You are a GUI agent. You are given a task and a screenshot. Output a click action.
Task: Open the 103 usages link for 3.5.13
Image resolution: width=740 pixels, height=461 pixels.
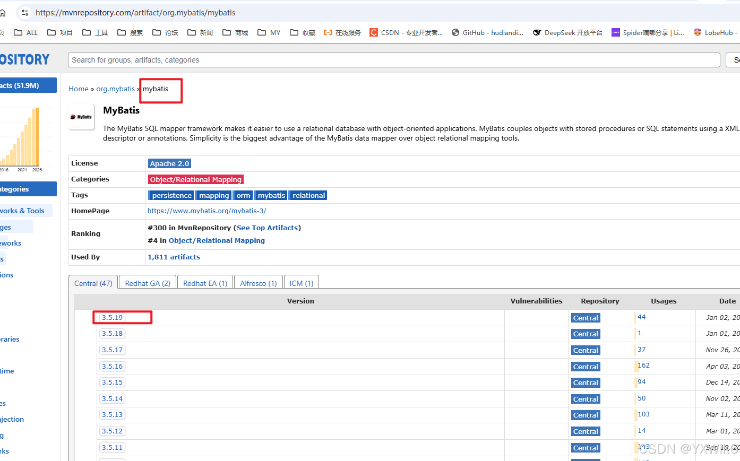643,414
